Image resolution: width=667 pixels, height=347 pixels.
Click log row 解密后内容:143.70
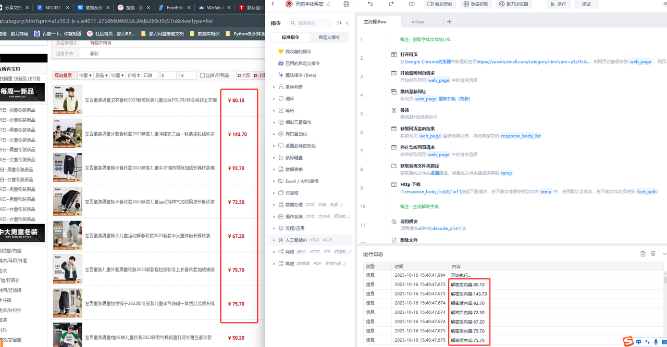click(x=469, y=294)
